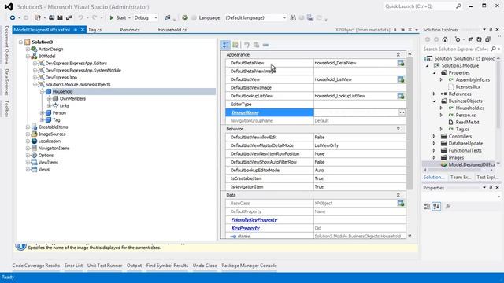Click the Solution Explorer Refresh icon

tap(479, 39)
